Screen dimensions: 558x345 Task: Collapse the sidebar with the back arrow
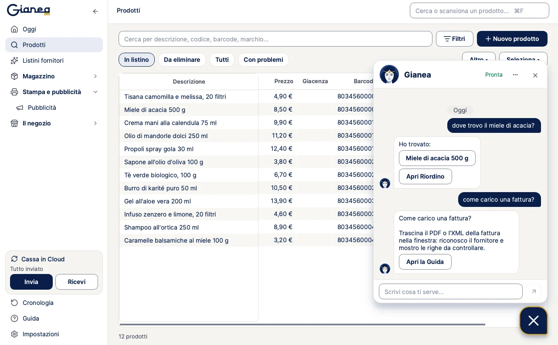[95, 11]
